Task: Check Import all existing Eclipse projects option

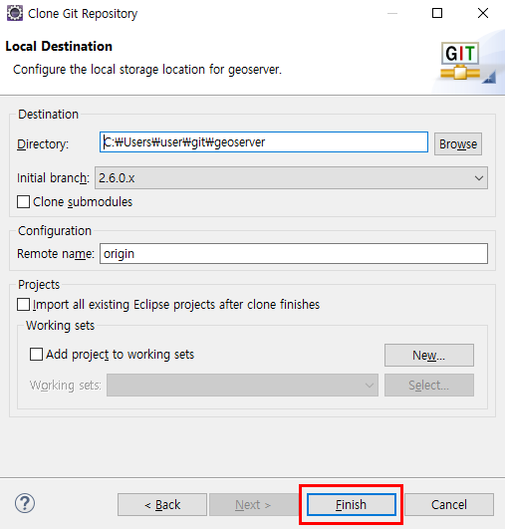Action: tap(23, 304)
